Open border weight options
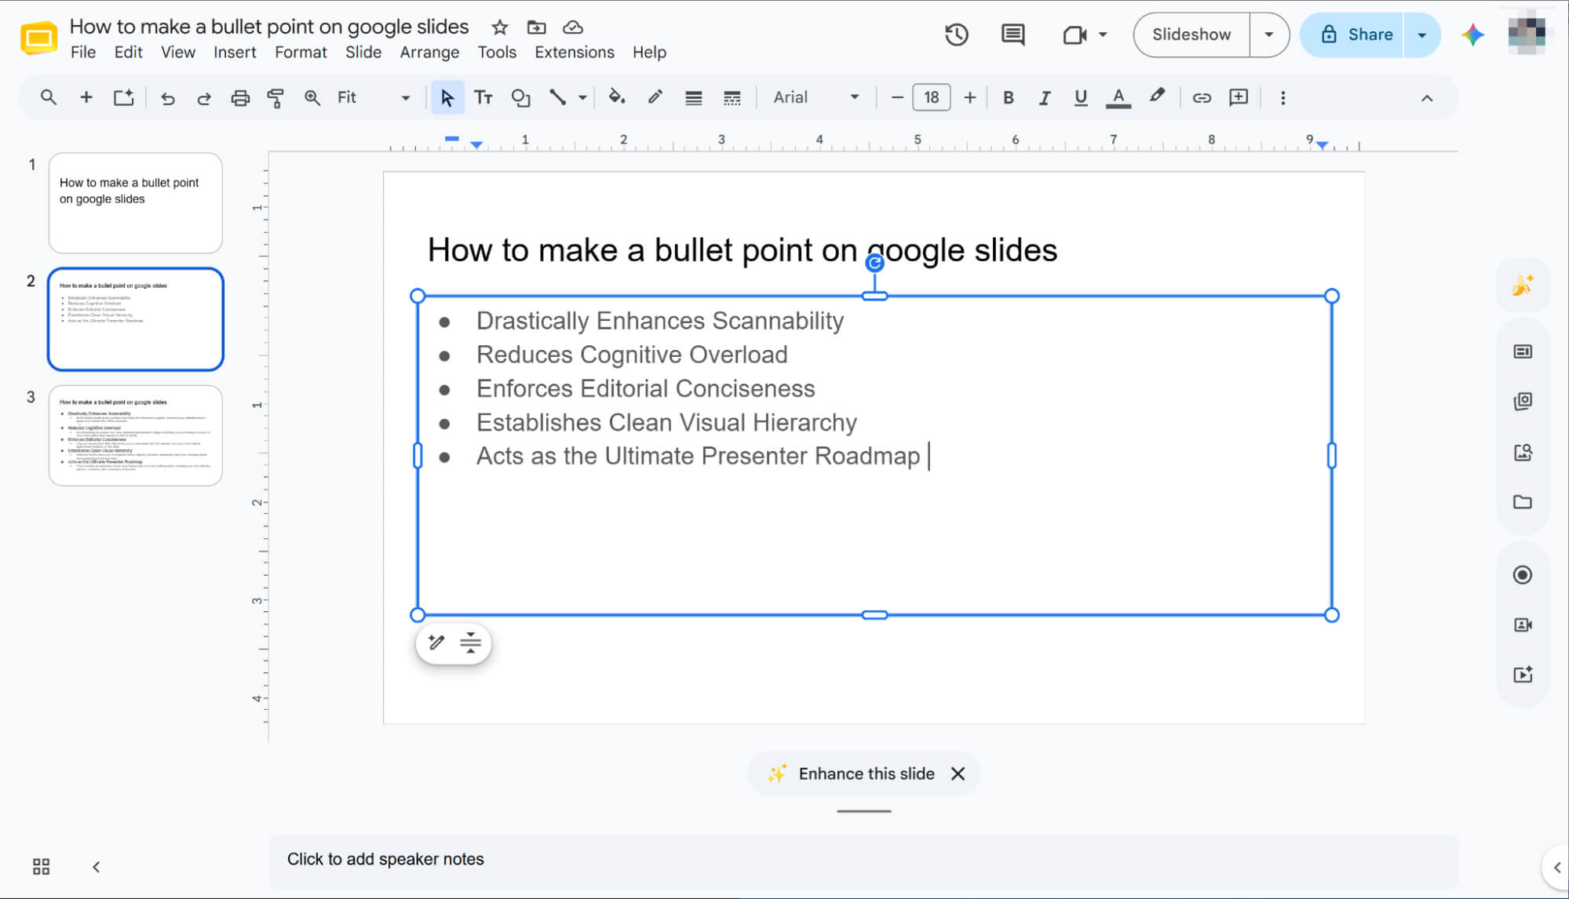Screen dimensions: 1569x899 [x=693, y=98]
